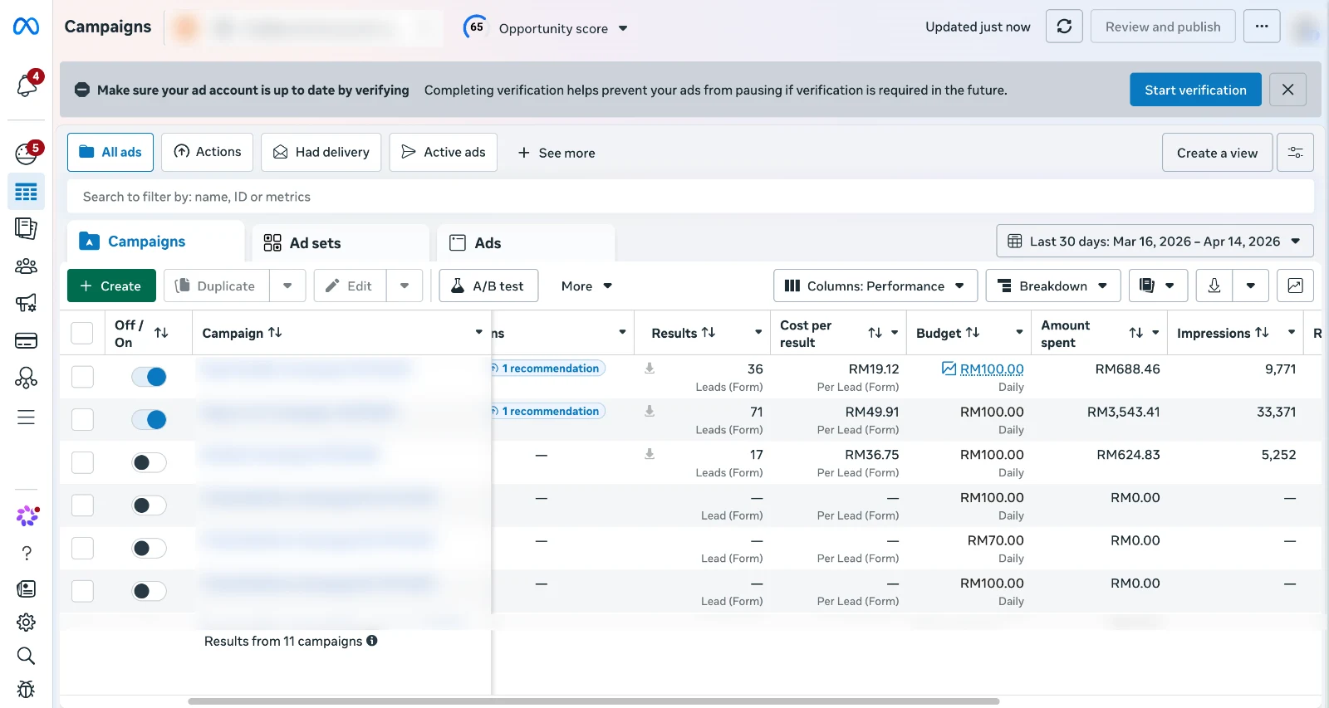
Task: Click Review and publish
Action: (x=1163, y=27)
